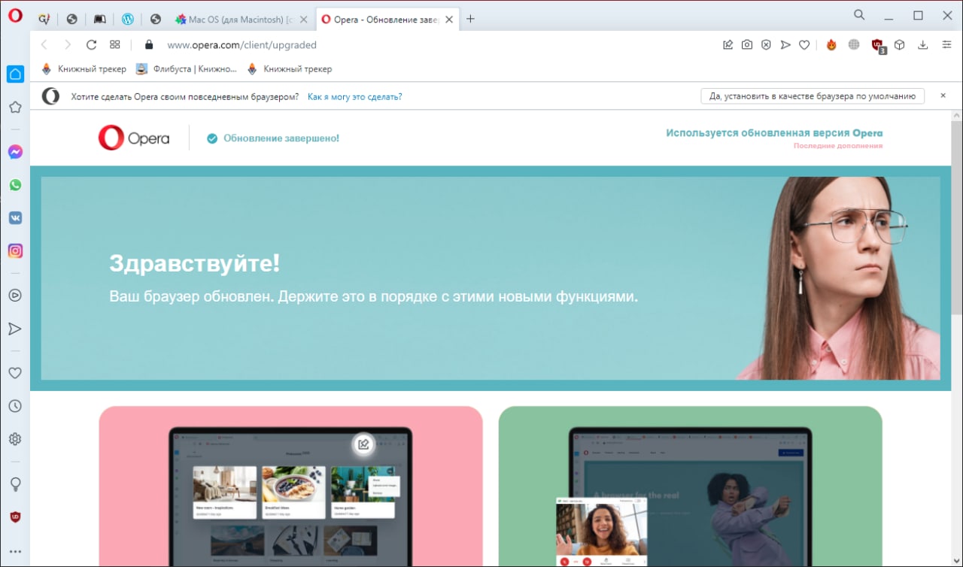Click the Здравствуйте! heading

pyautogui.click(x=194, y=263)
